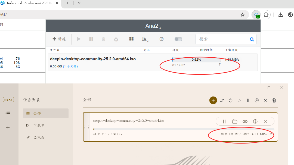
Task: Open the Aria2 title dropdown menu
Action: [x=153, y=26]
